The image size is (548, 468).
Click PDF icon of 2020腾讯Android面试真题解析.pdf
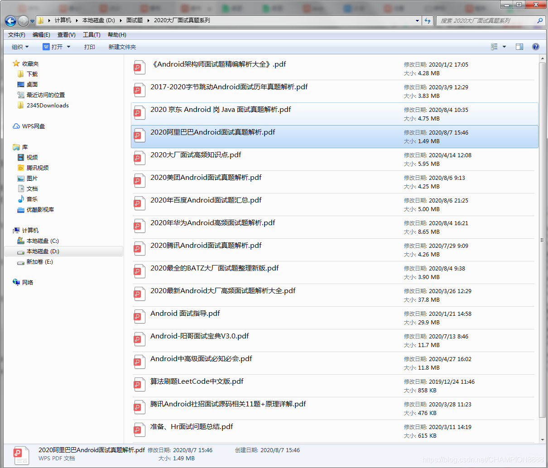pos(139,248)
